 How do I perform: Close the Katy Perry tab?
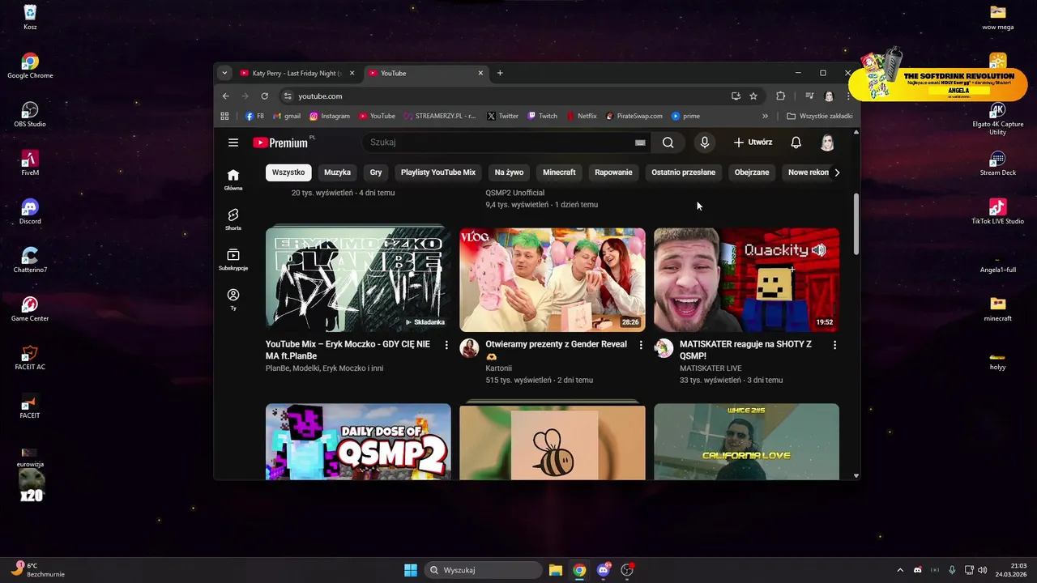[x=352, y=73]
